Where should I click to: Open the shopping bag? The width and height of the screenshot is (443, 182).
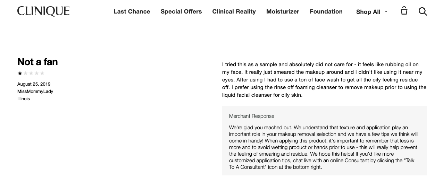[x=404, y=11]
